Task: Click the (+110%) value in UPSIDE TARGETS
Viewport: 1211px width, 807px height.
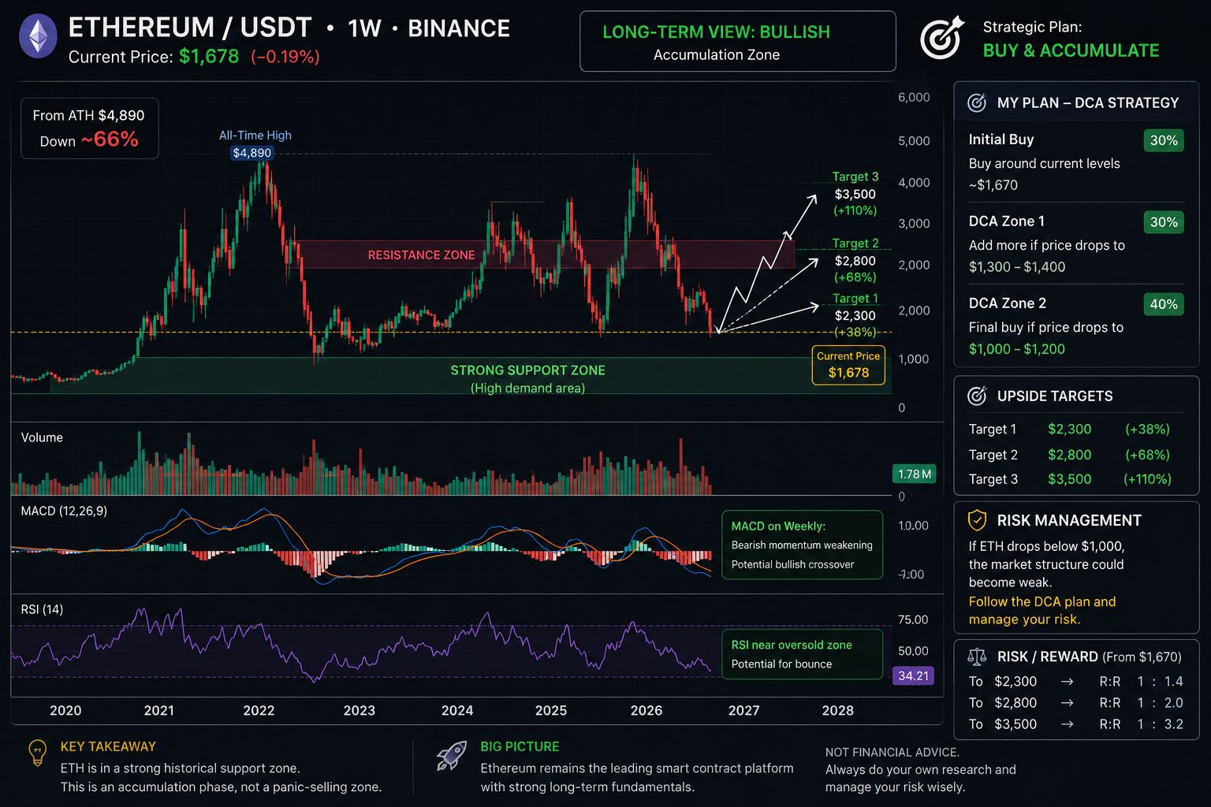Action: tap(1147, 479)
